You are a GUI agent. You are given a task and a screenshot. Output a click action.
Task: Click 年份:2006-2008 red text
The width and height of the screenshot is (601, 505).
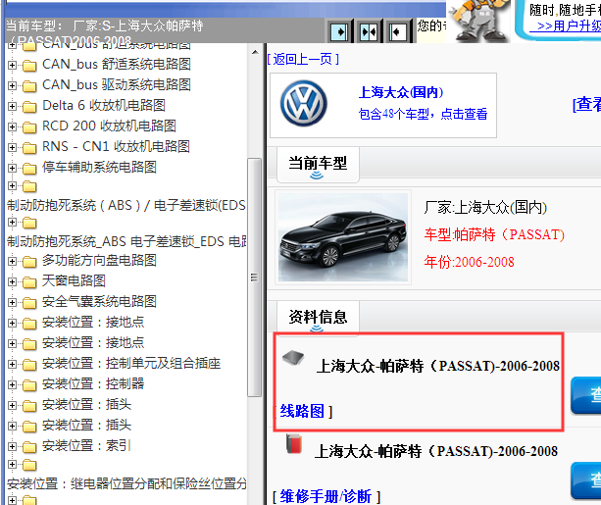(470, 262)
